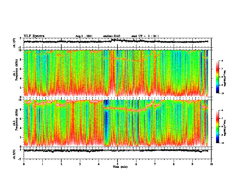Click time axis tick label "9"
The height and width of the screenshot is (184, 238).
tap(192, 164)
